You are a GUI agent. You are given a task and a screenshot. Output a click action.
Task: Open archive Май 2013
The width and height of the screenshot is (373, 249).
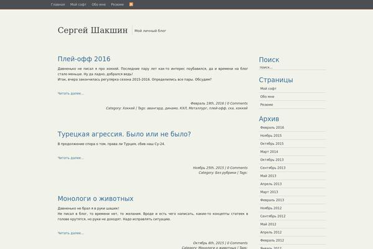click(268, 176)
